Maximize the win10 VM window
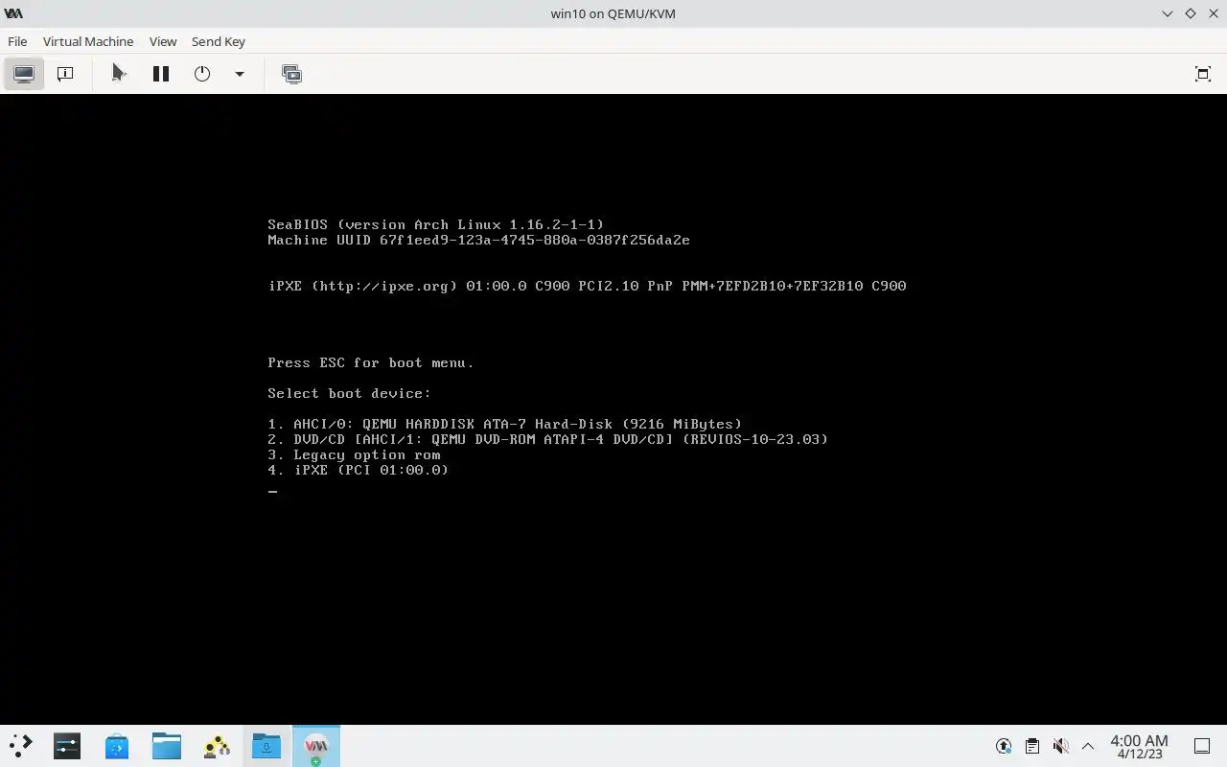This screenshot has width=1227, height=767. click(1190, 13)
